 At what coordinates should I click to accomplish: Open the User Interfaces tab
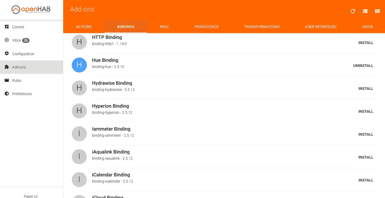tap(321, 27)
